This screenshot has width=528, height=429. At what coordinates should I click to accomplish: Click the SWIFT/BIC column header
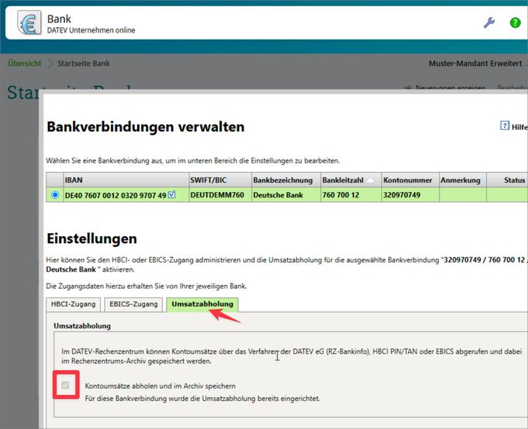(220, 180)
